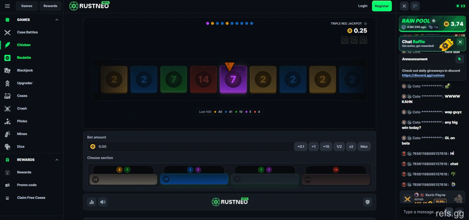This screenshot has width=469, height=220.
Task: Click the GAMES section dice icon
Action: coord(7,20)
